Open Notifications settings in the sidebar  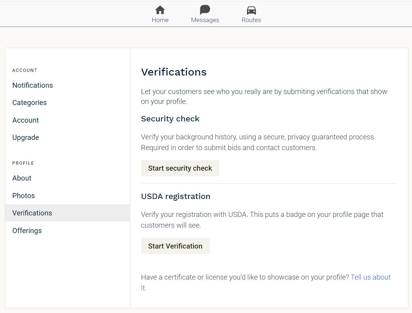33,85
